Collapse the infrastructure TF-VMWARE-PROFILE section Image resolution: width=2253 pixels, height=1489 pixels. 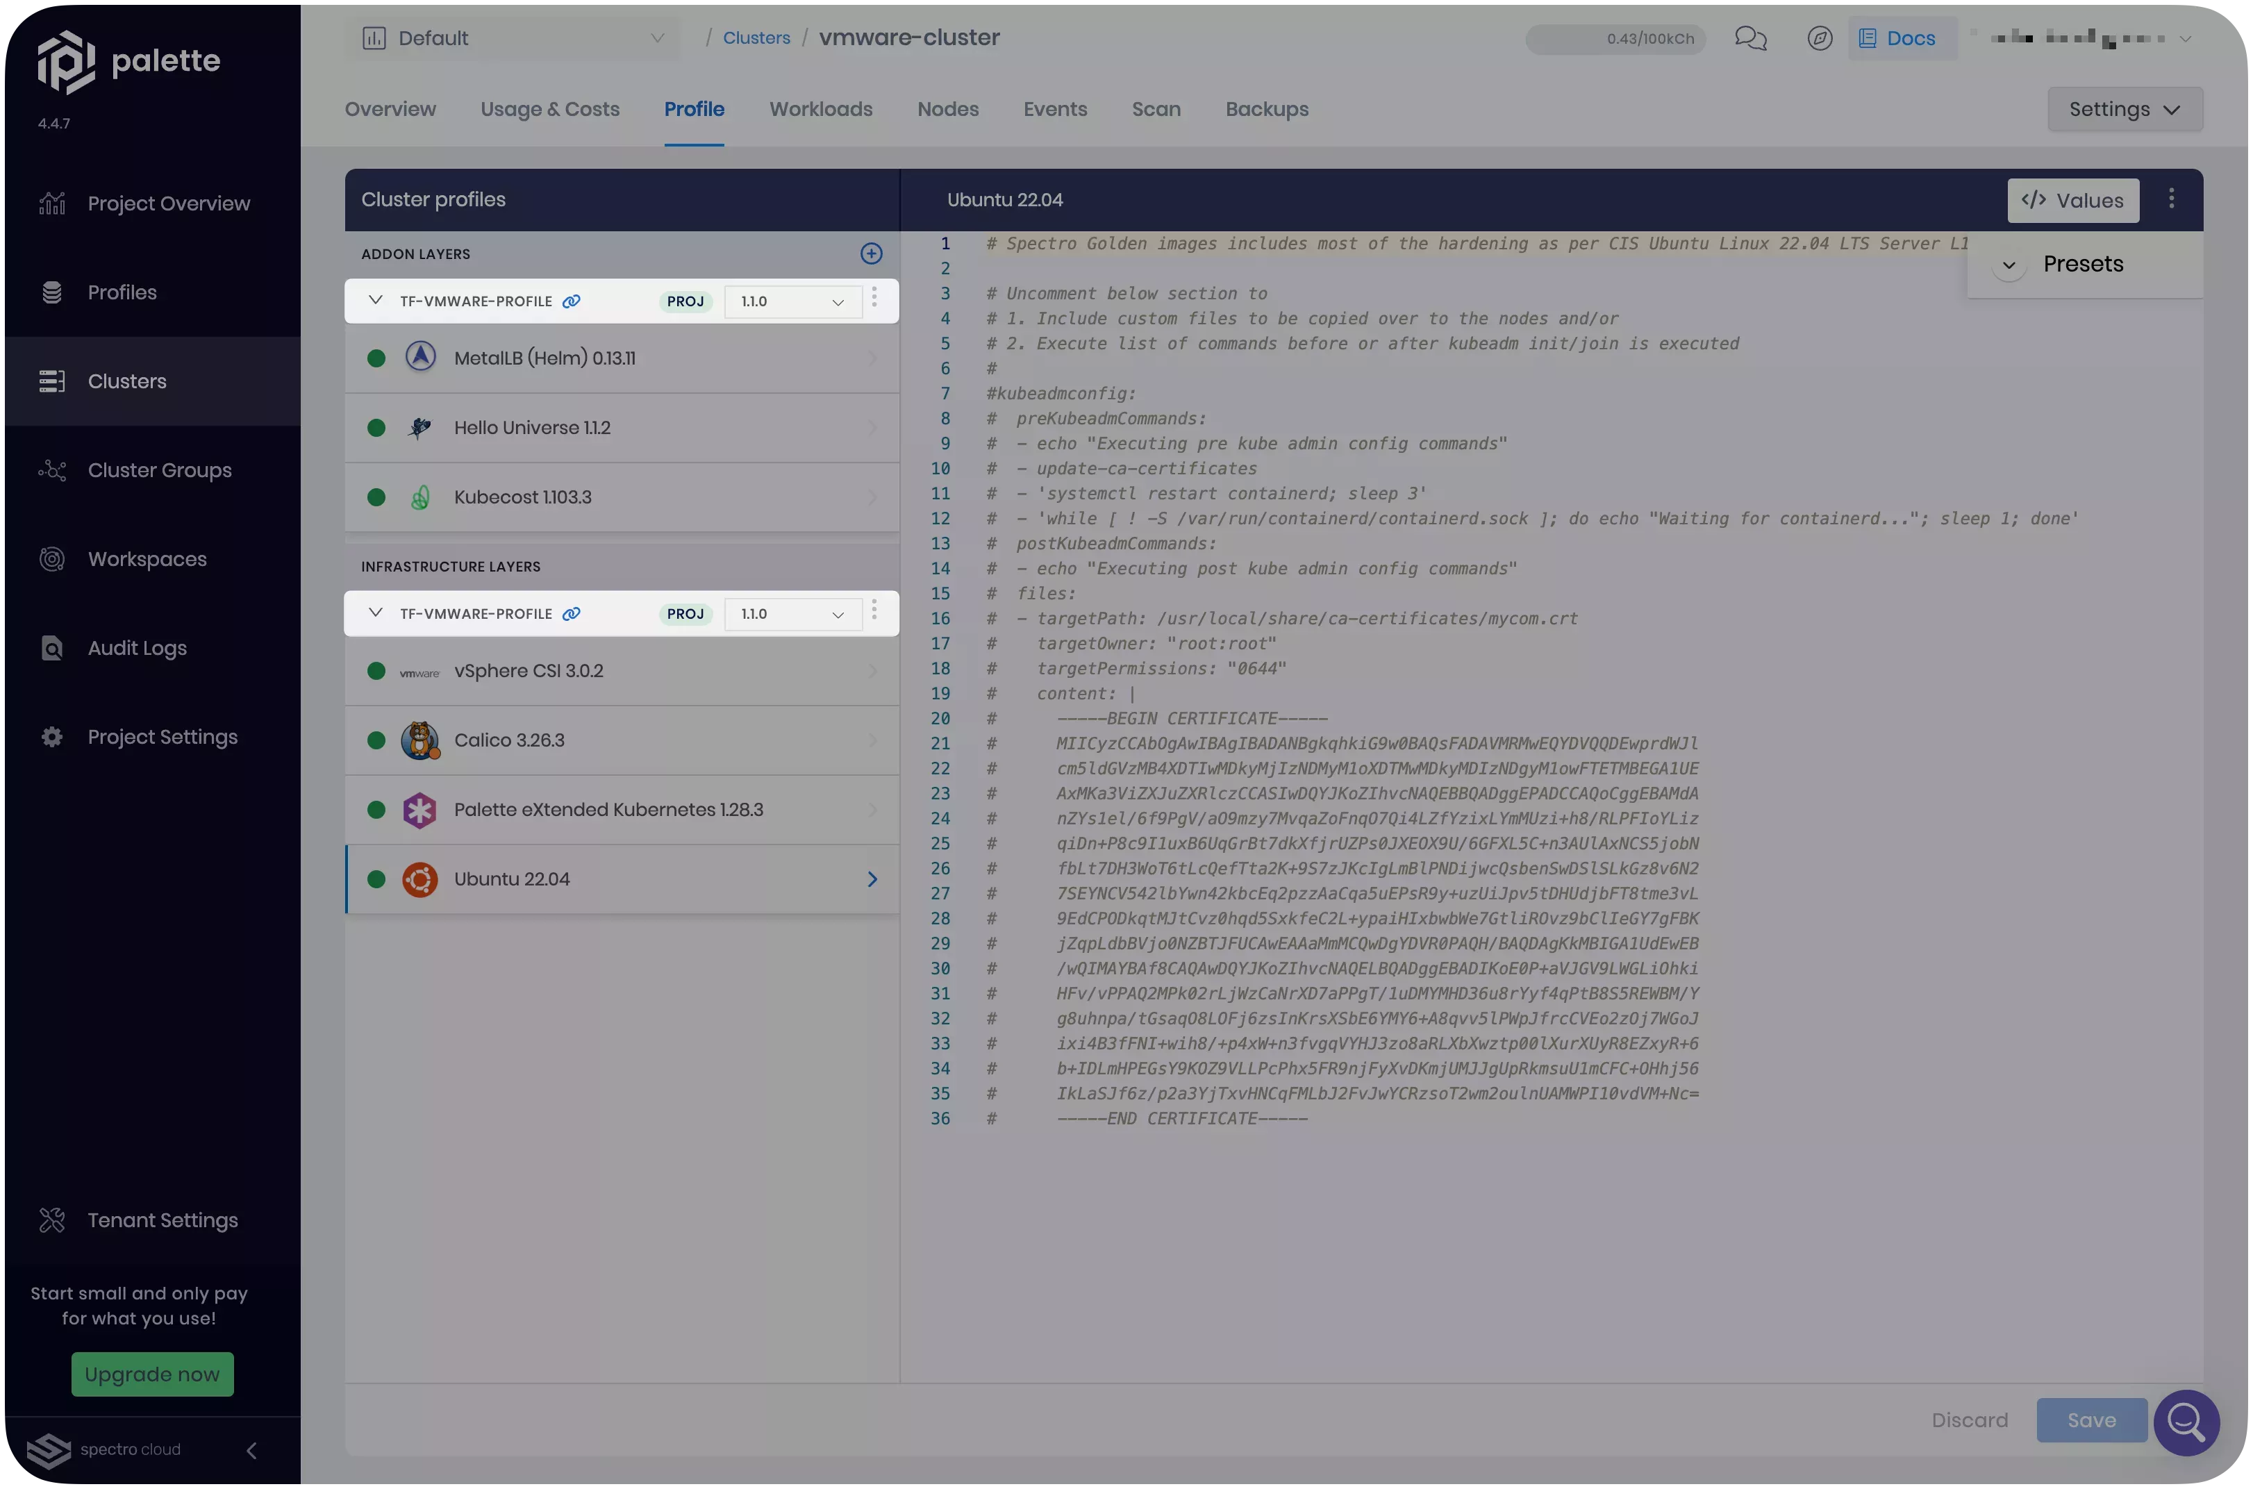(375, 613)
